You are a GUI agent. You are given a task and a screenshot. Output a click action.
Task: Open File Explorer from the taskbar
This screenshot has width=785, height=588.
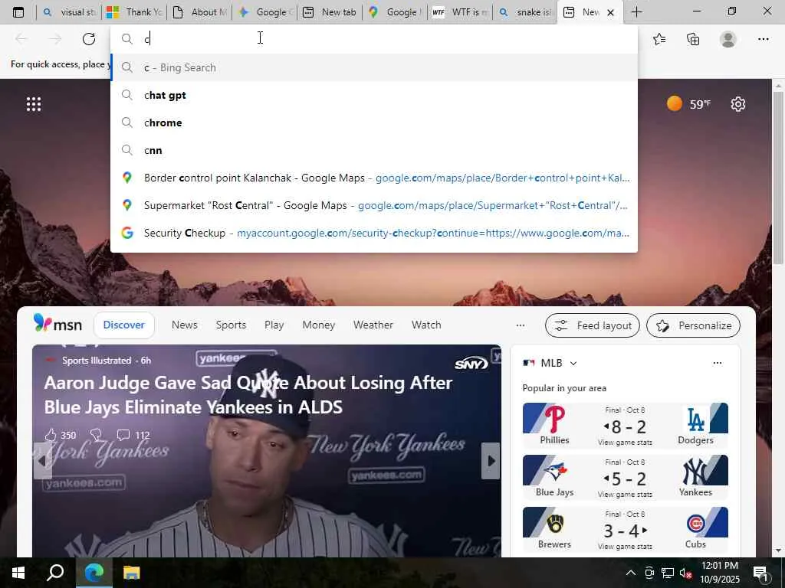(x=132, y=573)
